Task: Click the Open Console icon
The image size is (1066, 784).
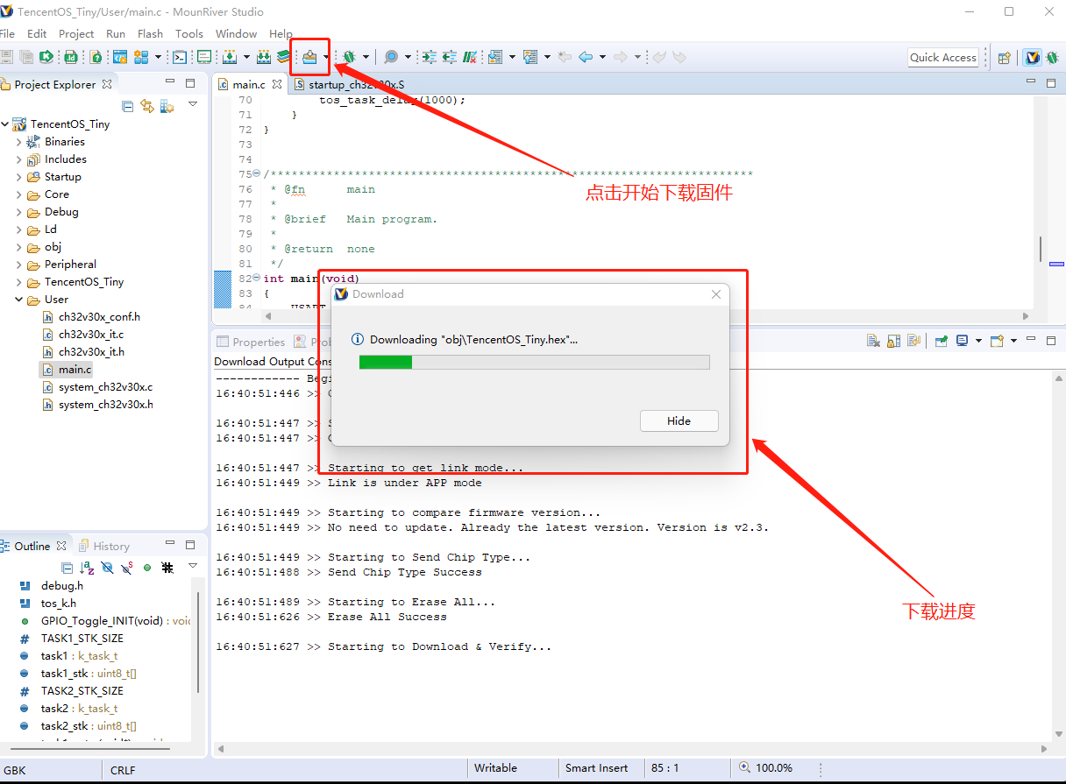Action: pos(997,341)
